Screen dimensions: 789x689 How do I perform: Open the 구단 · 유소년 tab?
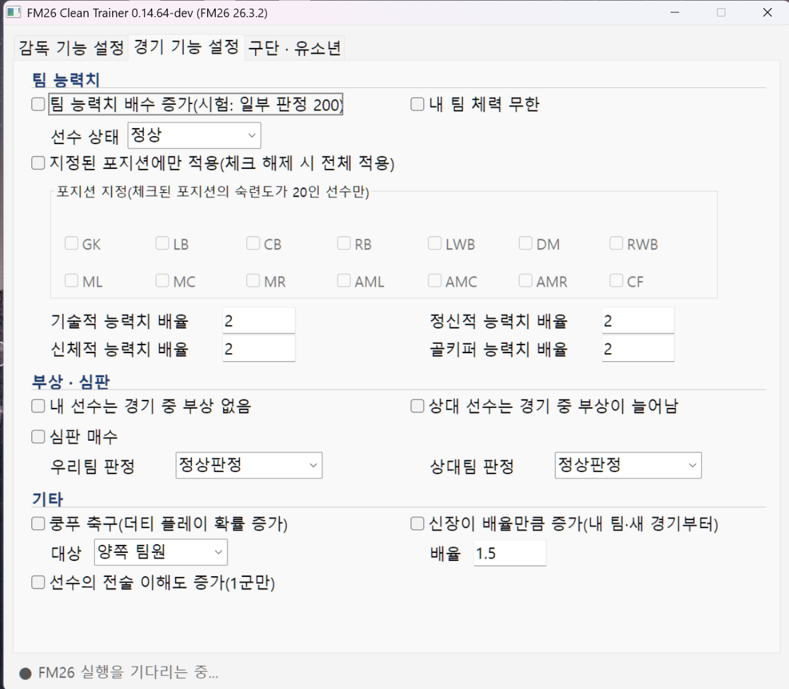click(295, 47)
